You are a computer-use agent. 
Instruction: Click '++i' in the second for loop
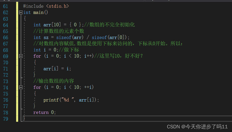(x=88, y=87)
